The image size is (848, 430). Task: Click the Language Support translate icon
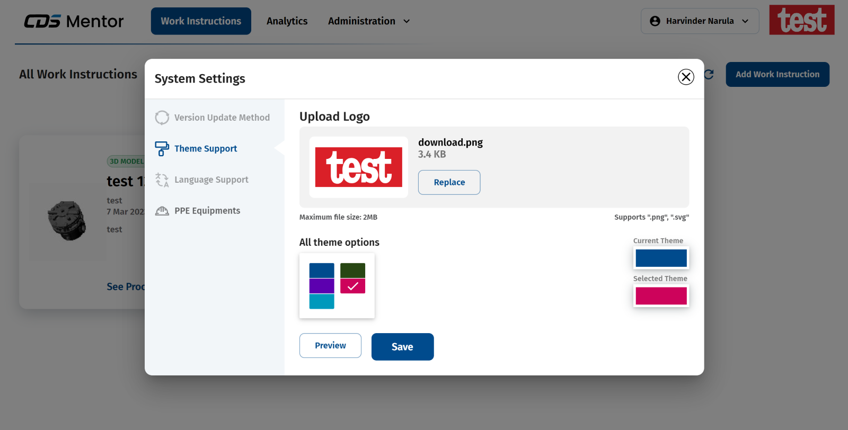click(162, 180)
